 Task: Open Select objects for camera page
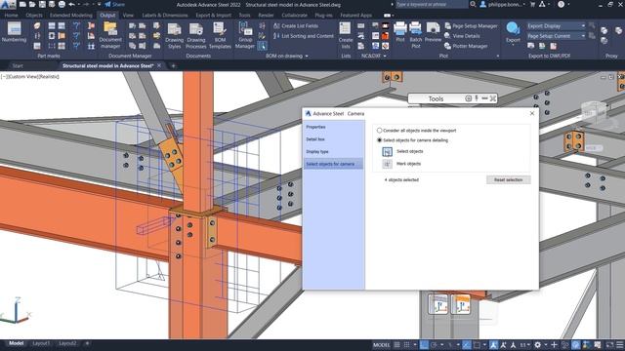(333, 164)
